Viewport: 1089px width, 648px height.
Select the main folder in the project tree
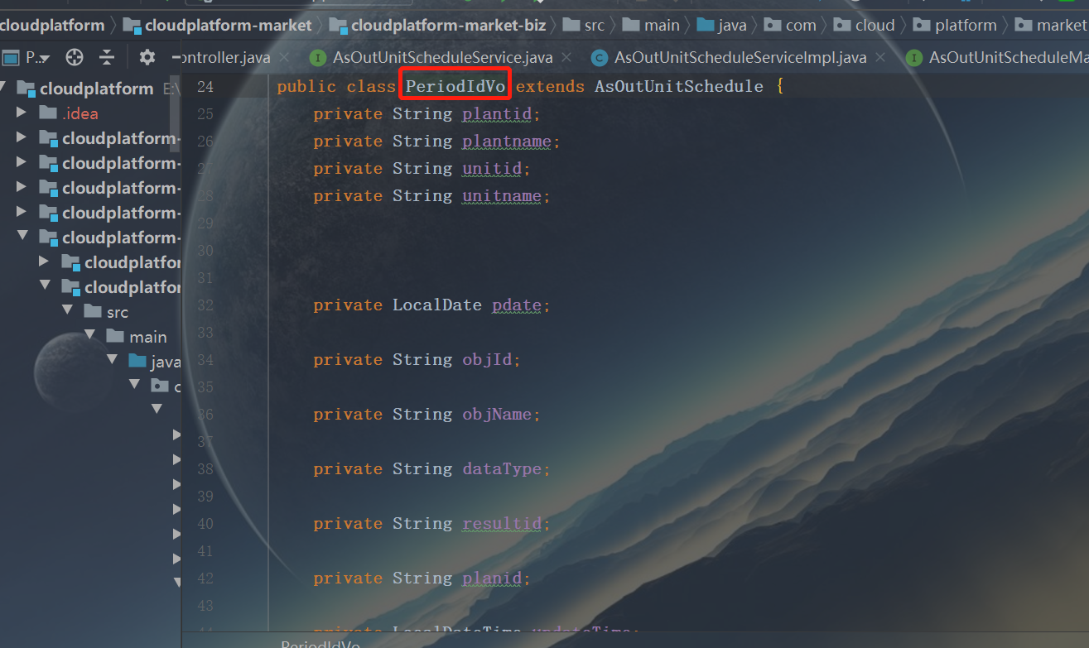point(90,337)
